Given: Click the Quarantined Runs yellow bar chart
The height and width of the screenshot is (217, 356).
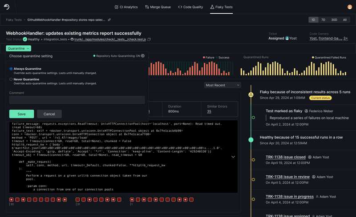Looking at the screenshot, I should click(293, 68).
